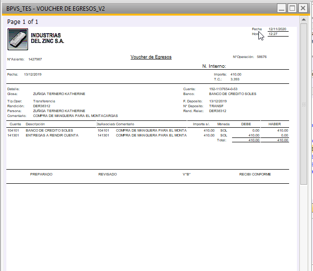Click the DEBE column header
Image resolution: width=313 pixels, height=271 pixels.
click(x=246, y=124)
